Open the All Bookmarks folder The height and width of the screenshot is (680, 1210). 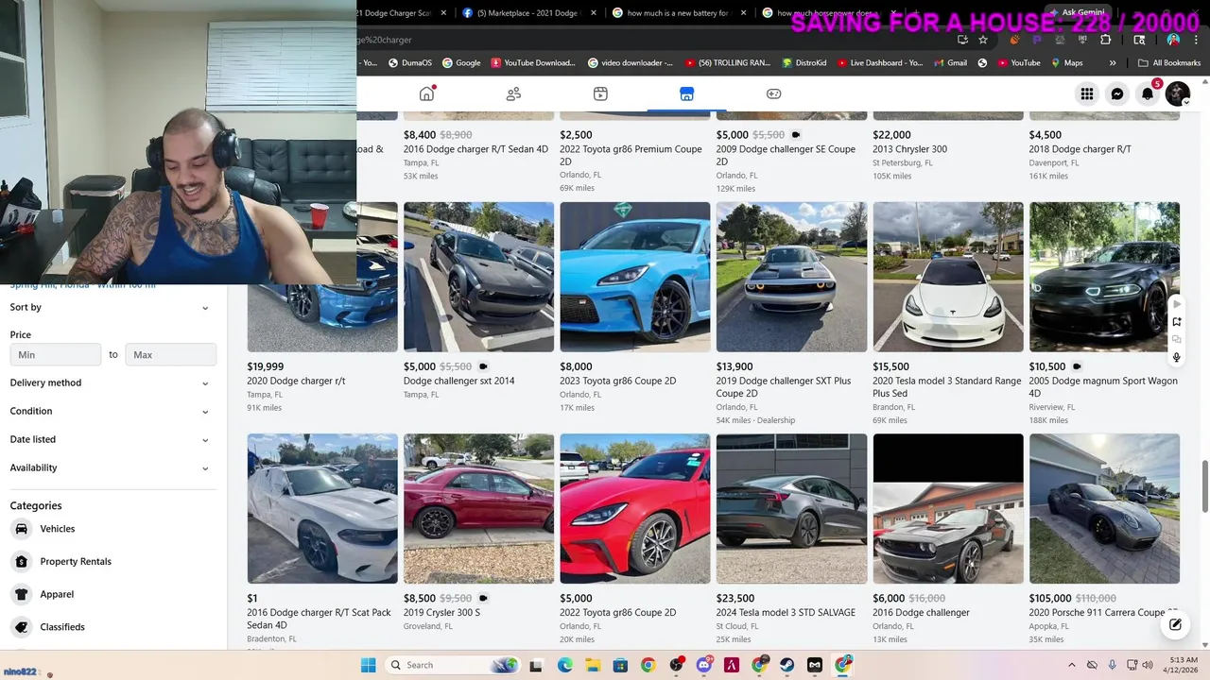coord(1169,63)
